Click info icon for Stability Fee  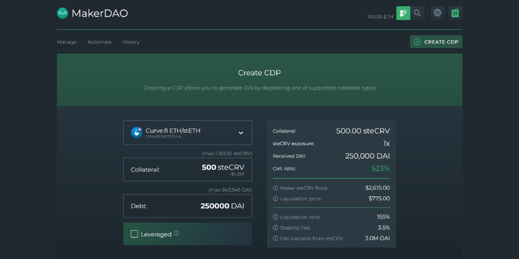275,228
